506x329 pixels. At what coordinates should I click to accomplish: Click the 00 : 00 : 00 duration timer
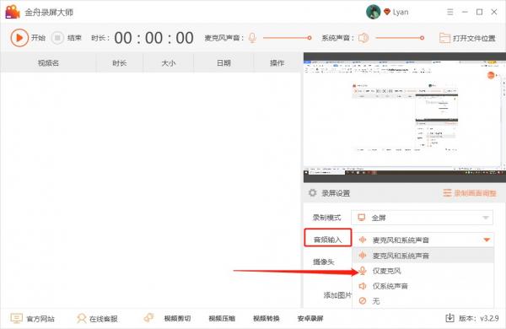(x=153, y=38)
